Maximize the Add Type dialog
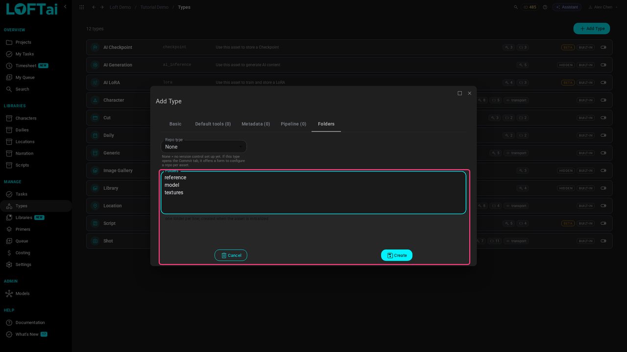The height and width of the screenshot is (352, 627). (x=459, y=93)
